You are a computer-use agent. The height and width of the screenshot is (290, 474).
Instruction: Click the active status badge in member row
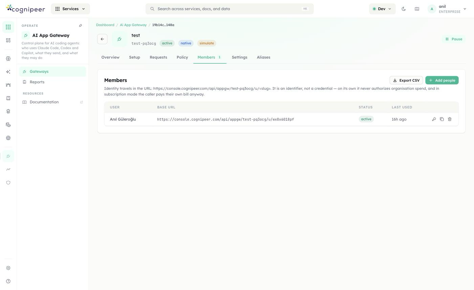point(366,119)
